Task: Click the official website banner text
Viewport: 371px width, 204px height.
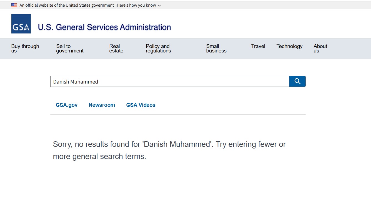Action: coord(67,5)
